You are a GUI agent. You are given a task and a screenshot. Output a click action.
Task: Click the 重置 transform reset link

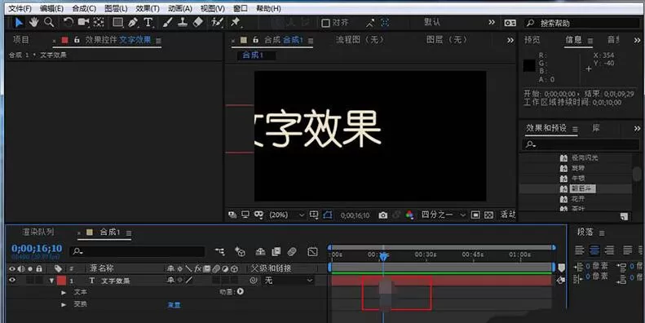coord(174,305)
